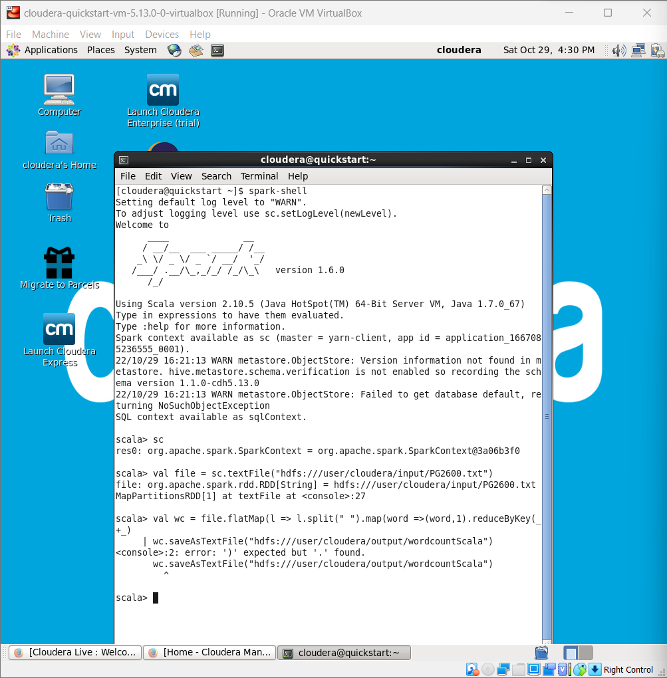Click the MapPartitionsRDD[1] at textFile line
This screenshot has width=667, height=678.
(x=240, y=497)
